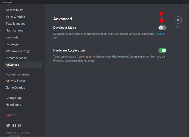189x137 pixels.
Task: Open the Notifications settings page
Action: 14,30
